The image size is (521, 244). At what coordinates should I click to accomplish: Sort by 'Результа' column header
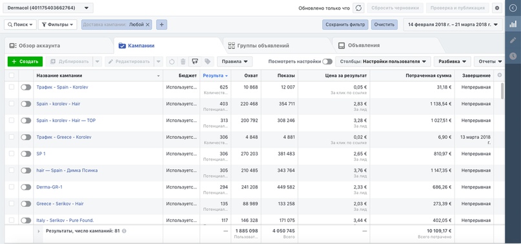216,76
